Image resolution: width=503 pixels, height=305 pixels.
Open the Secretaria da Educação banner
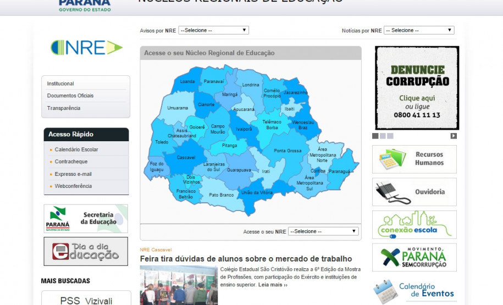click(86, 218)
